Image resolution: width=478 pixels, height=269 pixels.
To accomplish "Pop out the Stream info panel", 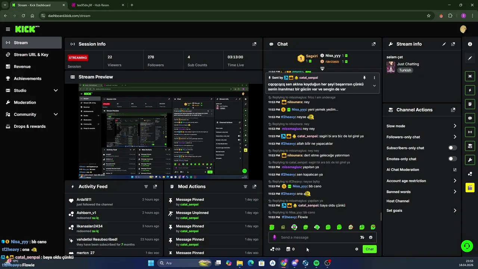I will [x=453, y=44].
